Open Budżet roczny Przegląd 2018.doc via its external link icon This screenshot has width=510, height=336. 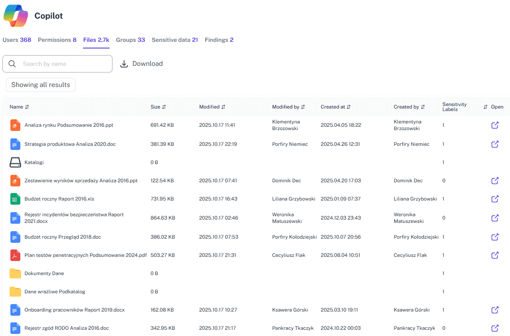coord(495,237)
